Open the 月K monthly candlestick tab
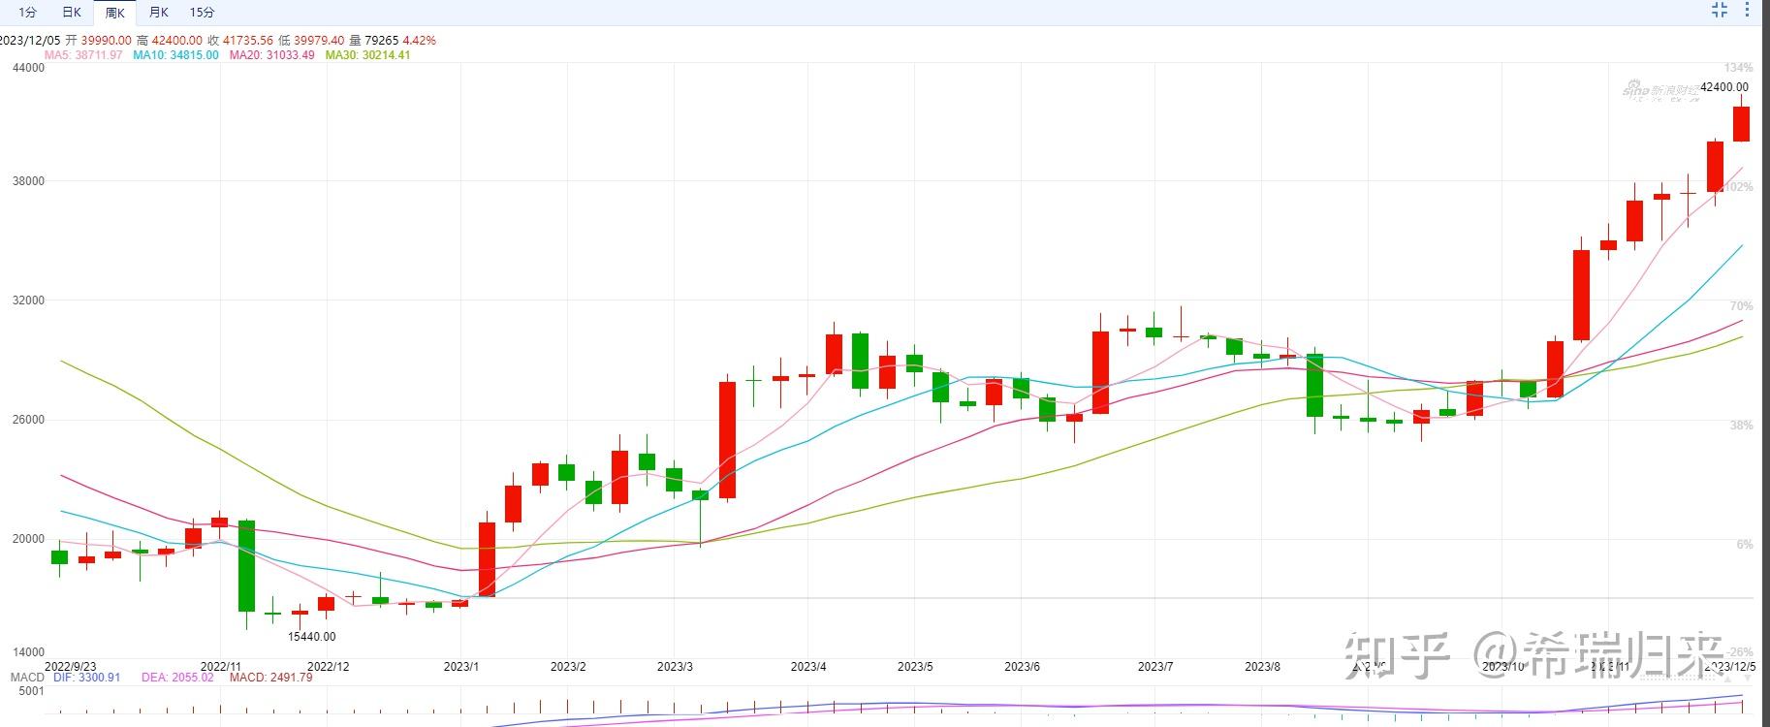Image resolution: width=1770 pixels, height=727 pixels. (158, 13)
